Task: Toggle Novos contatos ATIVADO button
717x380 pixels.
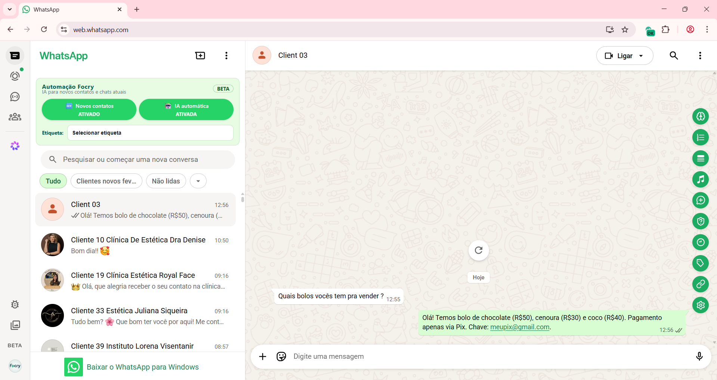Action: coord(89,110)
